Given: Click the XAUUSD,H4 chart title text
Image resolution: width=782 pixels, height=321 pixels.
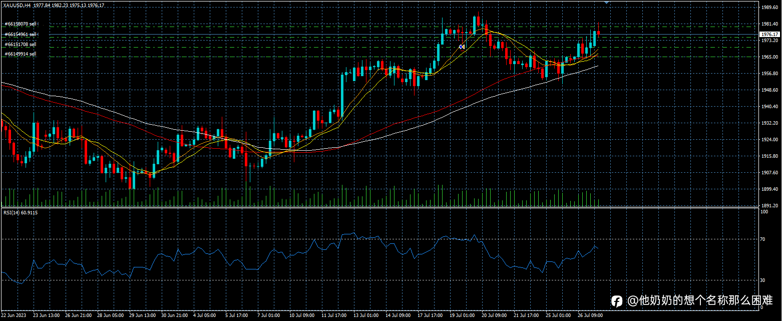Looking at the screenshot, I should tap(17, 5).
